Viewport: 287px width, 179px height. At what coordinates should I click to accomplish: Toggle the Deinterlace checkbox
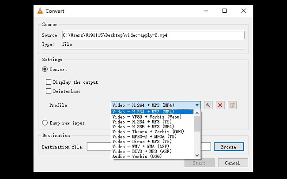(x=49, y=91)
